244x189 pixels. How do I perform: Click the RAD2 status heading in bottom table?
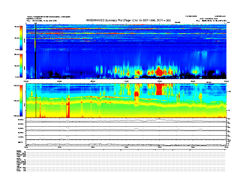click(19, 151)
